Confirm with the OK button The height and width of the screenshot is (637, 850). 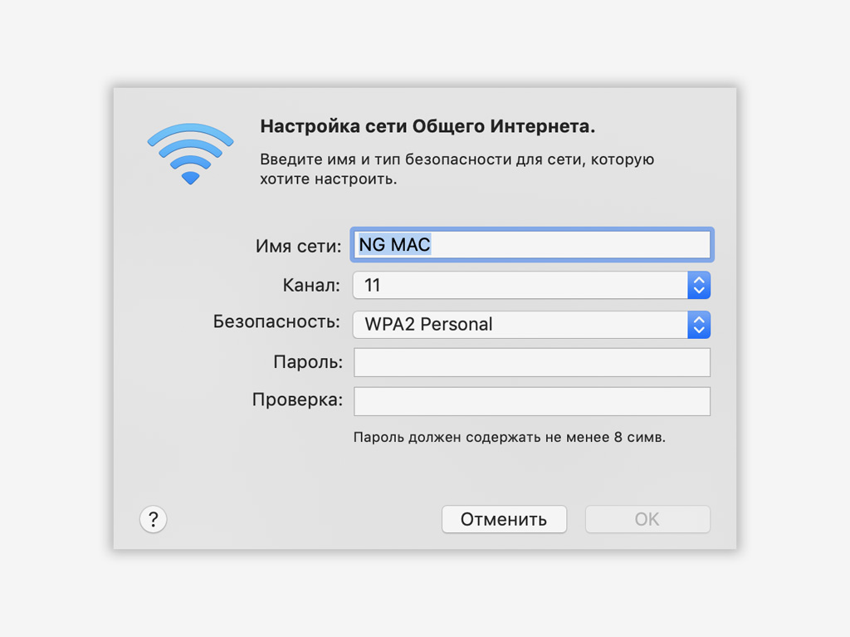(647, 519)
